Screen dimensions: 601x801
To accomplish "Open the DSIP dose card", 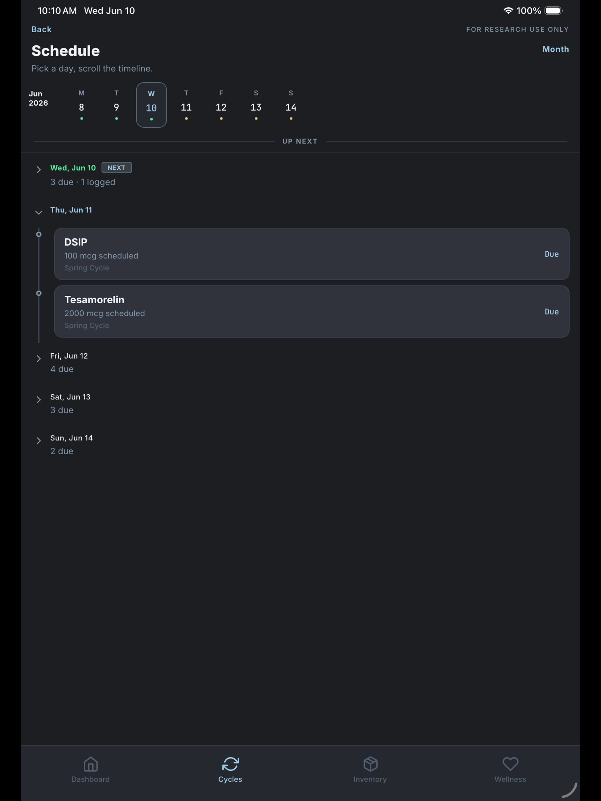I will click(x=312, y=254).
